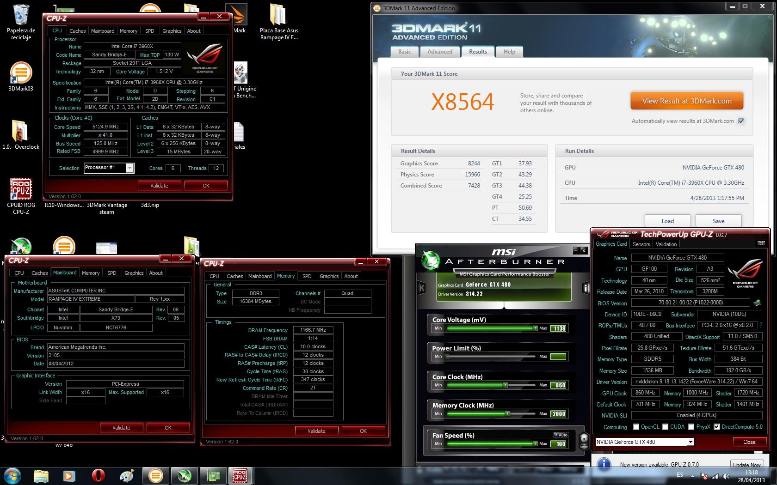Click Validate in top CPU-Z CPU window

click(159, 186)
